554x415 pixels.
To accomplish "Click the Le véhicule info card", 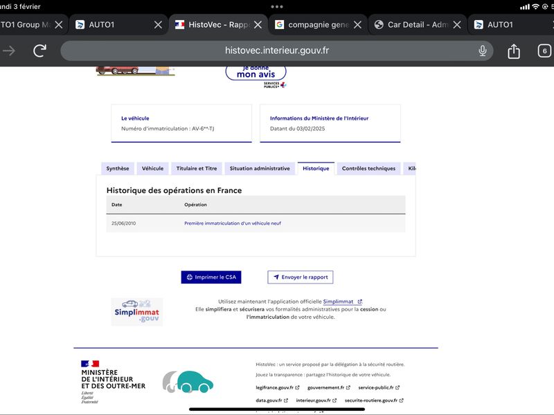I will pyautogui.click(x=181, y=123).
